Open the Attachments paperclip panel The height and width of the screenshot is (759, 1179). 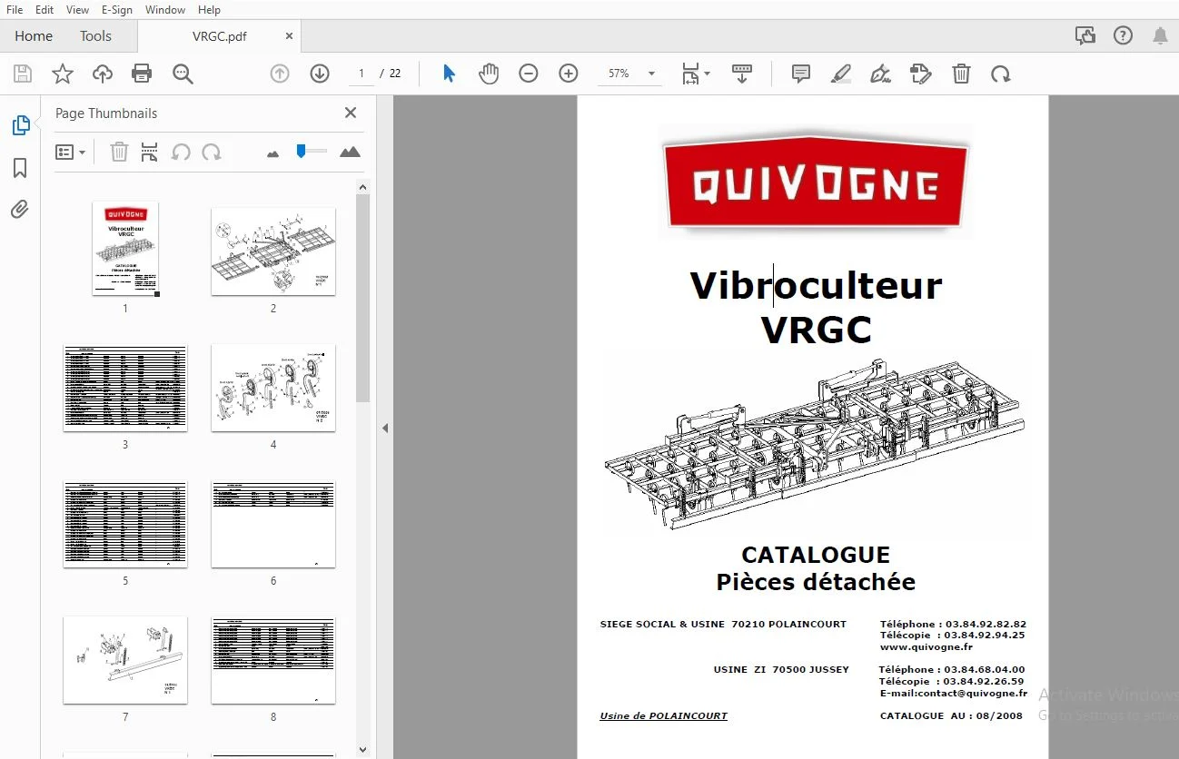pyautogui.click(x=20, y=210)
